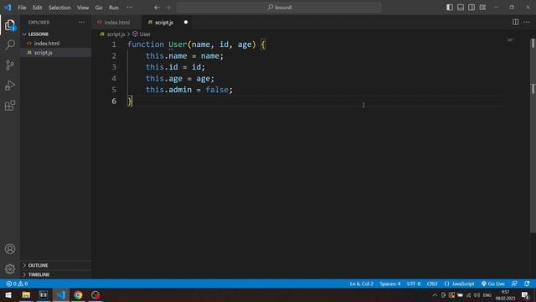Change indentation Spaces: 4
536x302 pixels.
[x=390, y=284]
